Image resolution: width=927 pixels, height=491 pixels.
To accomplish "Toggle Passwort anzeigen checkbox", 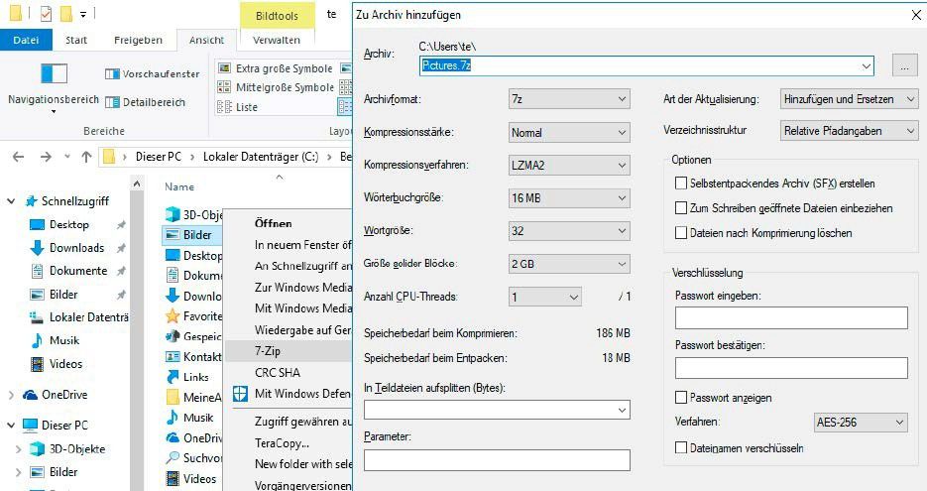I will [680, 398].
